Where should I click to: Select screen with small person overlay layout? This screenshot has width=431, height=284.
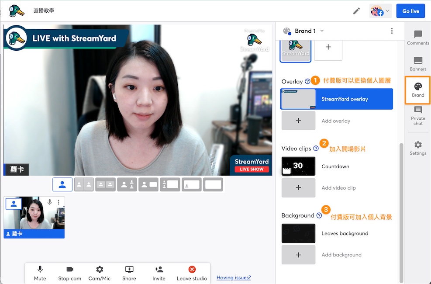192,184
